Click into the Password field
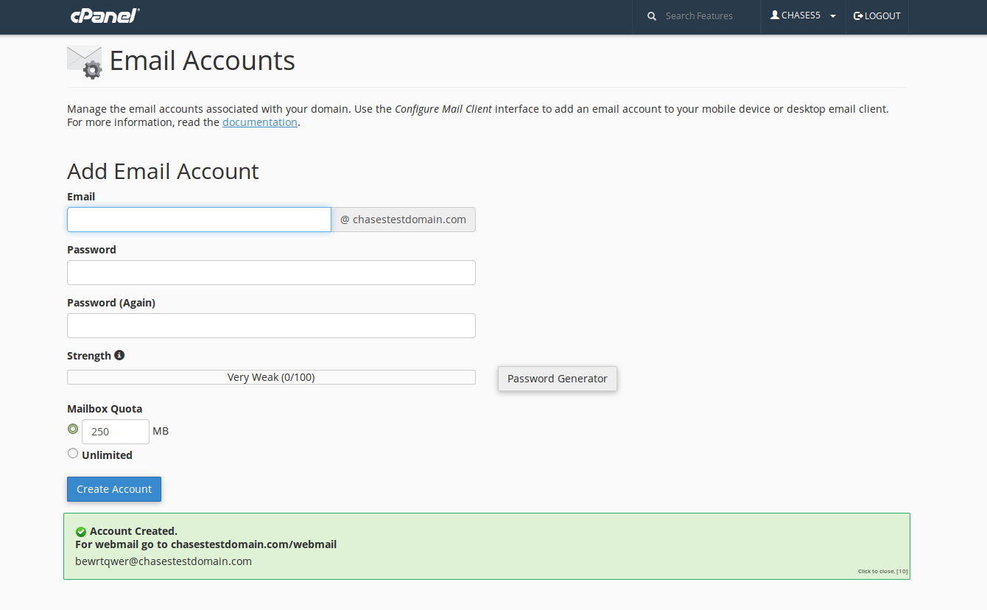987x610 pixels. [271, 273]
